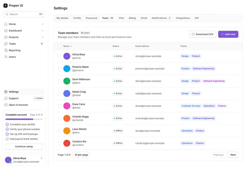
Task: Select Demi Wilkinson's row checkbox
Action: [x=59, y=81]
